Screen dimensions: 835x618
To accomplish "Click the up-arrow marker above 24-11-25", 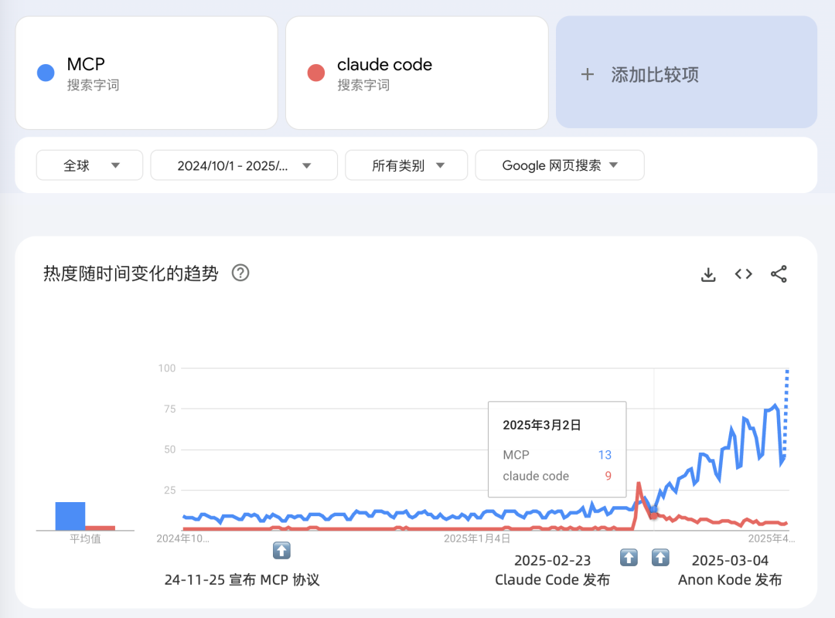I will pyautogui.click(x=281, y=550).
